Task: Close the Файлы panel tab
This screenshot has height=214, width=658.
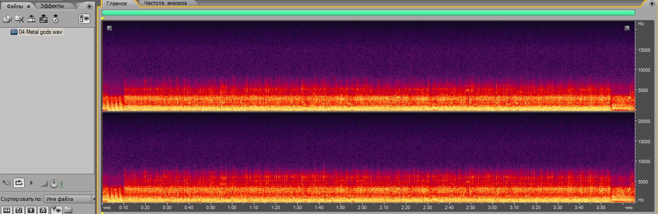Action: point(29,6)
